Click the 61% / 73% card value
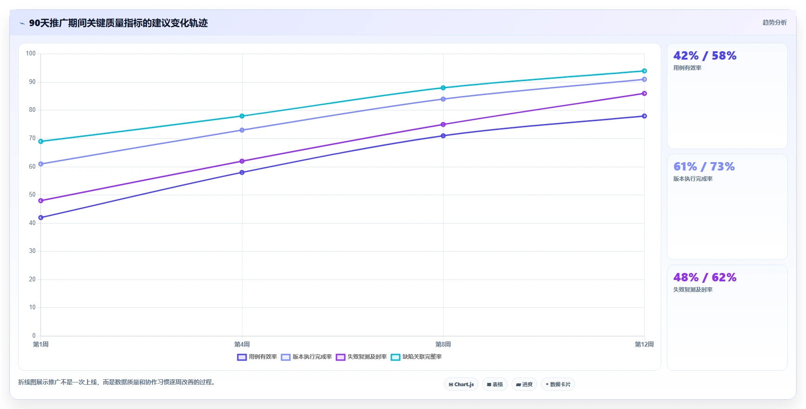Viewport: 806px width, 409px height. pos(704,167)
